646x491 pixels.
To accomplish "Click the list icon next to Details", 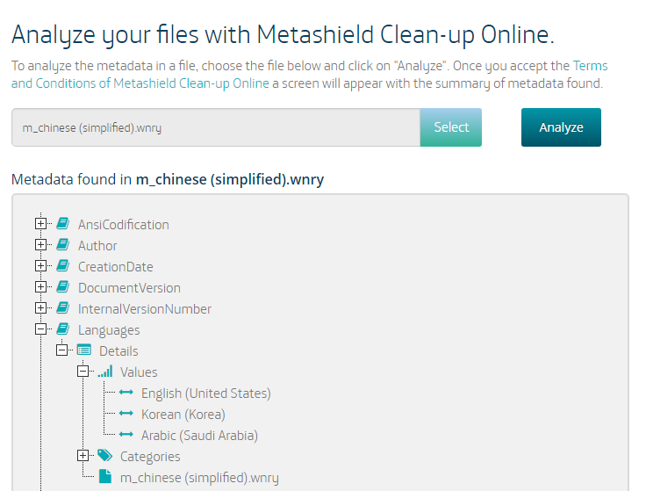I will click(83, 350).
